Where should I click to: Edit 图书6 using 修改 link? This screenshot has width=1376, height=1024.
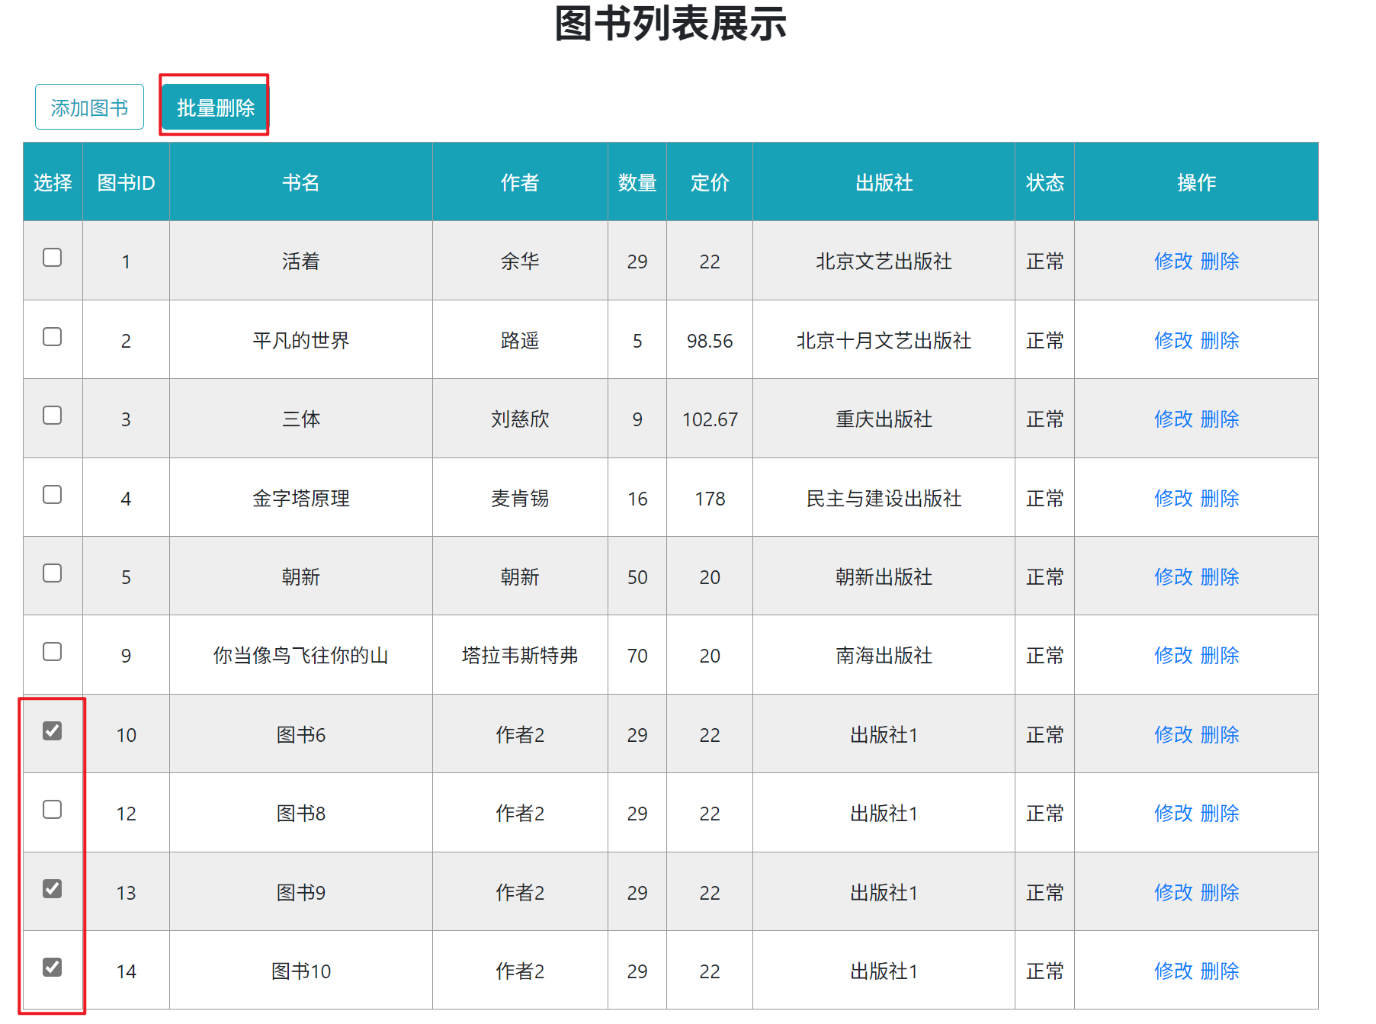pos(1173,734)
